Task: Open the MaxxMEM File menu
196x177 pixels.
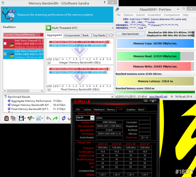Action: [x=119, y=15]
